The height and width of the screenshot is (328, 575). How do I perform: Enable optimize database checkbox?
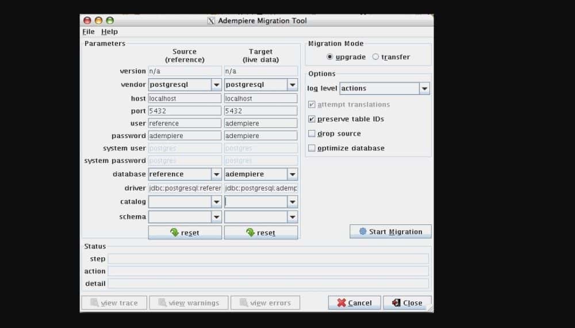[x=312, y=148]
